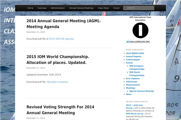Open IOM World Championships subcategory
Viewport: 181px width, 120px height.
tap(137, 74)
